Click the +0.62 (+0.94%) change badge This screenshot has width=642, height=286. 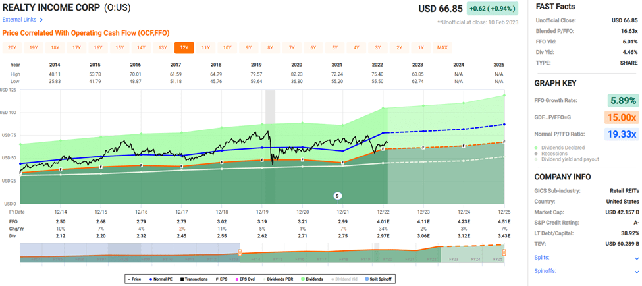coord(493,8)
